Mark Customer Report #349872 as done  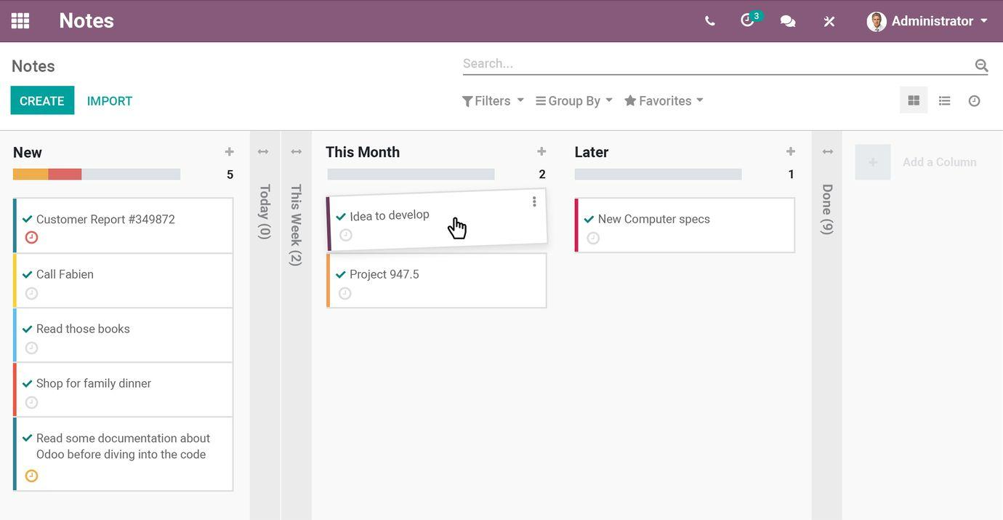28,219
